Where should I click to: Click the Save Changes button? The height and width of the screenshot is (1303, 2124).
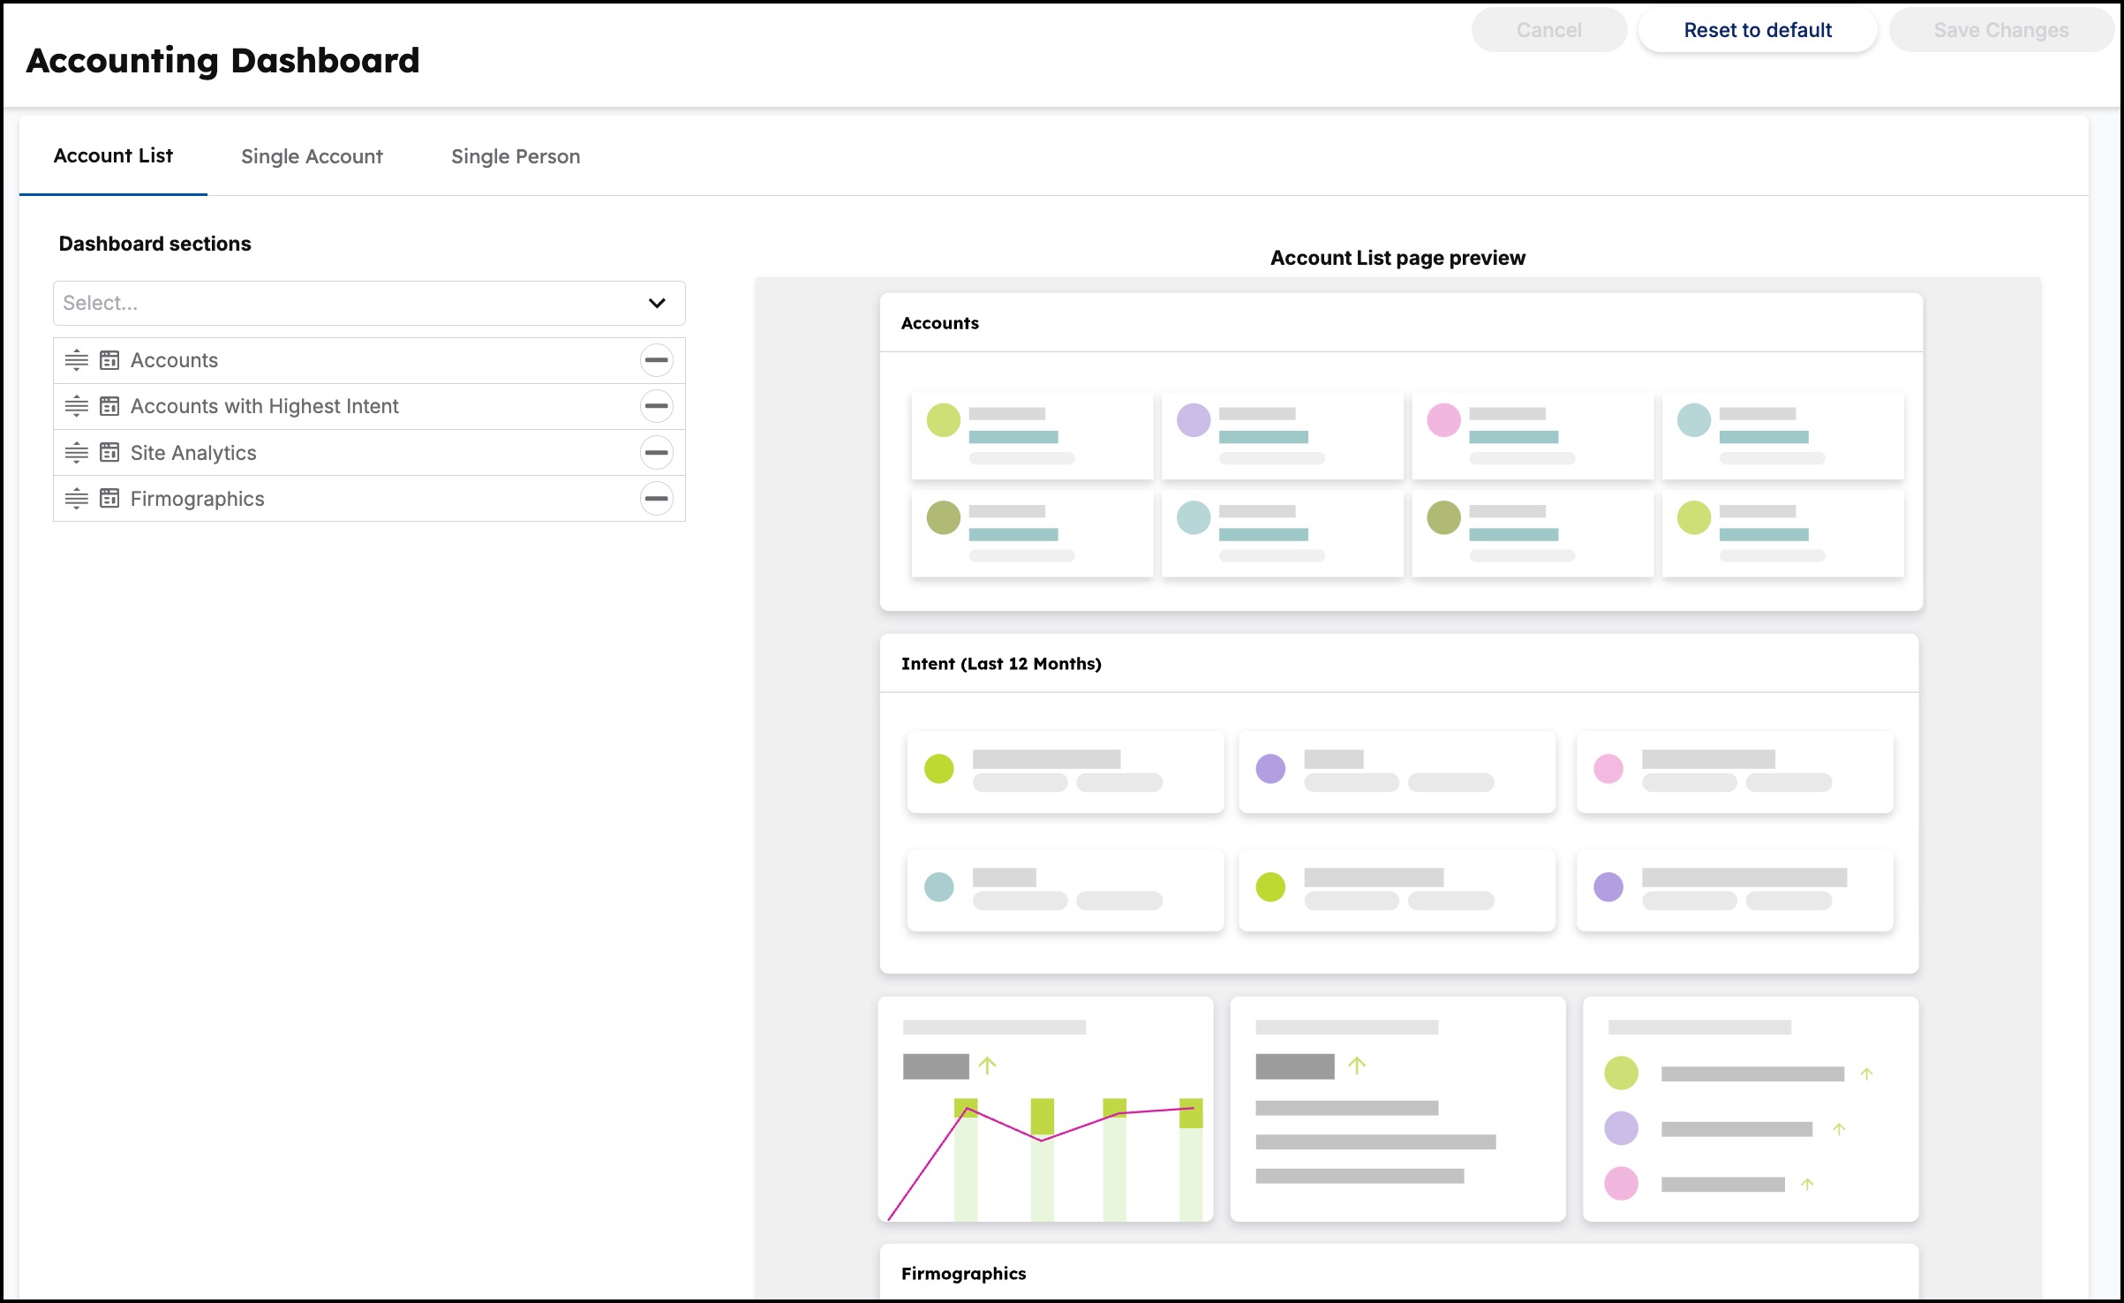coord(2001,30)
